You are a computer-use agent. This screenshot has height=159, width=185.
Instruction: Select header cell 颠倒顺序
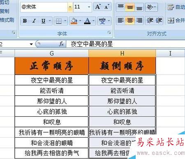pyautogui.click(x=122, y=66)
